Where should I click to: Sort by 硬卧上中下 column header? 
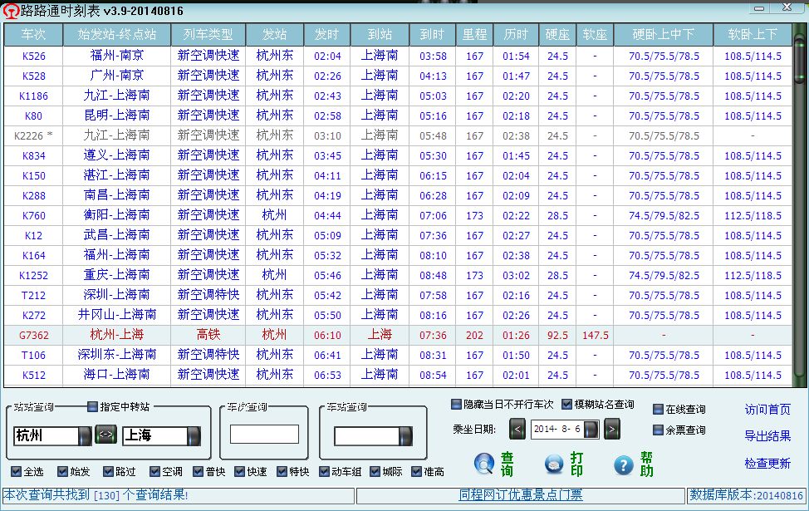tap(664, 35)
